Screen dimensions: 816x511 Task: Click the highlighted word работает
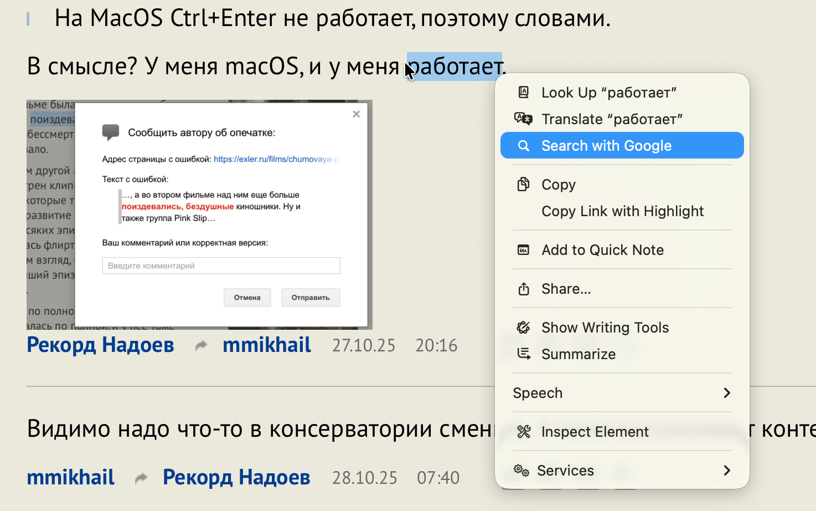(x=455, y=67)
